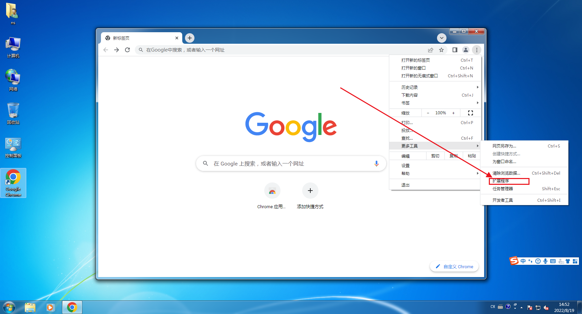Click the file explorer taskbar icon
The width and height of the screenshot is (582, 314).
pos(30,308)
